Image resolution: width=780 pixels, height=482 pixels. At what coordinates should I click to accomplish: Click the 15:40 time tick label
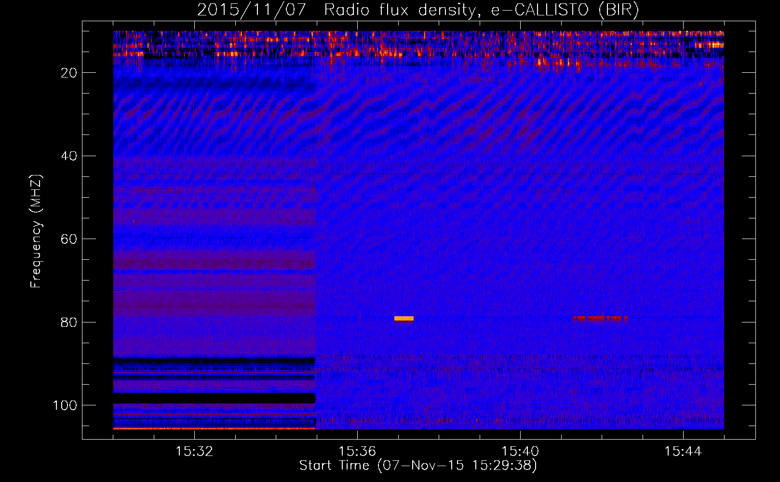coord(520,451)
